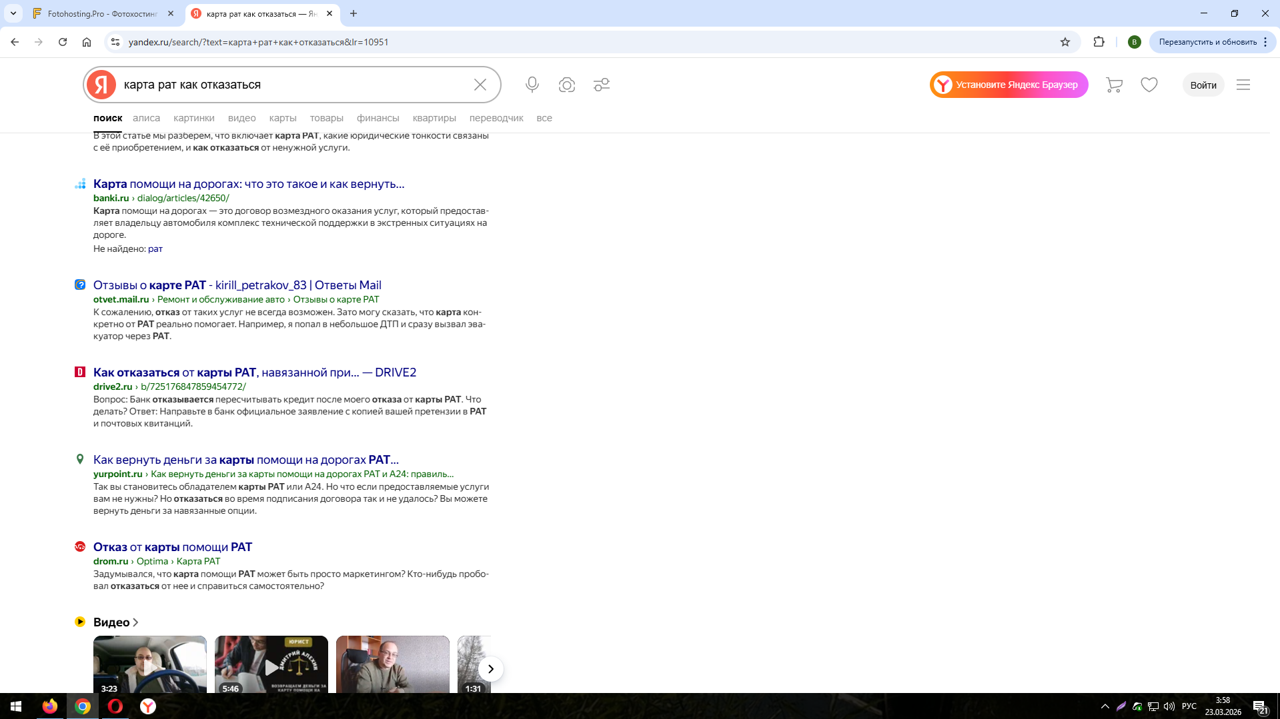Open the third video thumbnail with man at desk

point(393,664)
